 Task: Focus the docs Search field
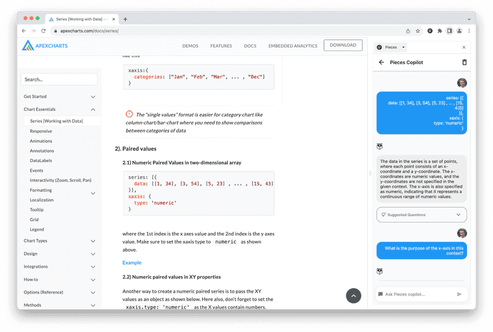click(x=59, y=79)
